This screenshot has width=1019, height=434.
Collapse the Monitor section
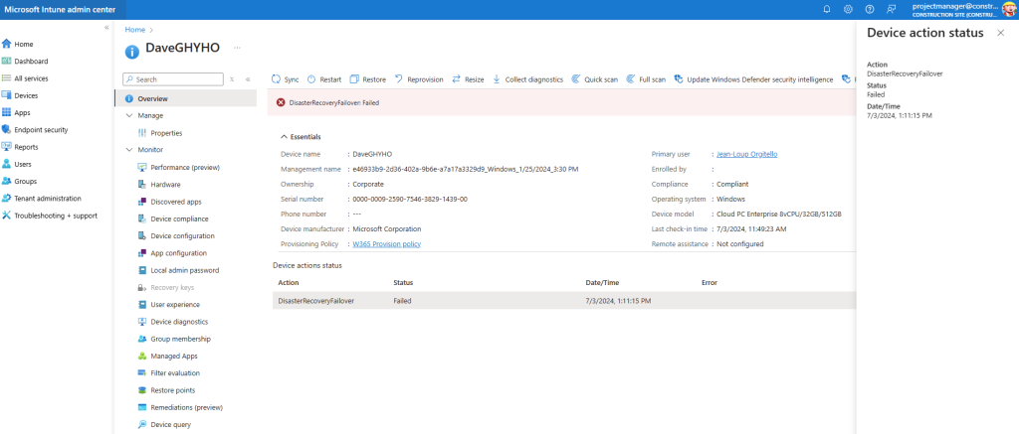point(128,150)
